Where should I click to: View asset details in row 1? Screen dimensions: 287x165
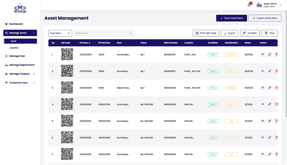coord(263,54)
